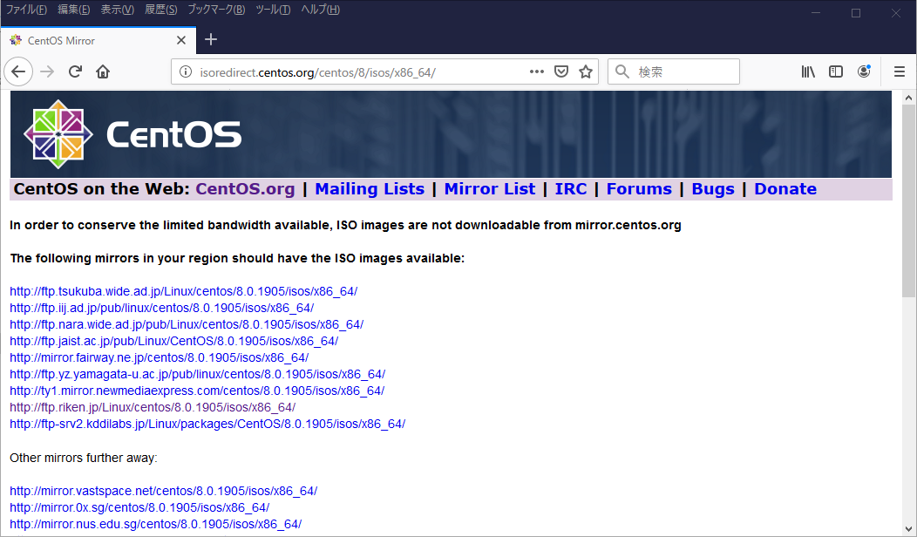Viewport: 917px width, 537px height.
Task: Bookmark this page with the star
Action: point(586,72)
